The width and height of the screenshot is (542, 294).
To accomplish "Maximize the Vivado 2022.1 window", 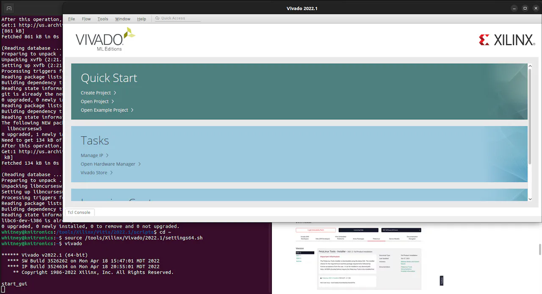I will (525, 8).
